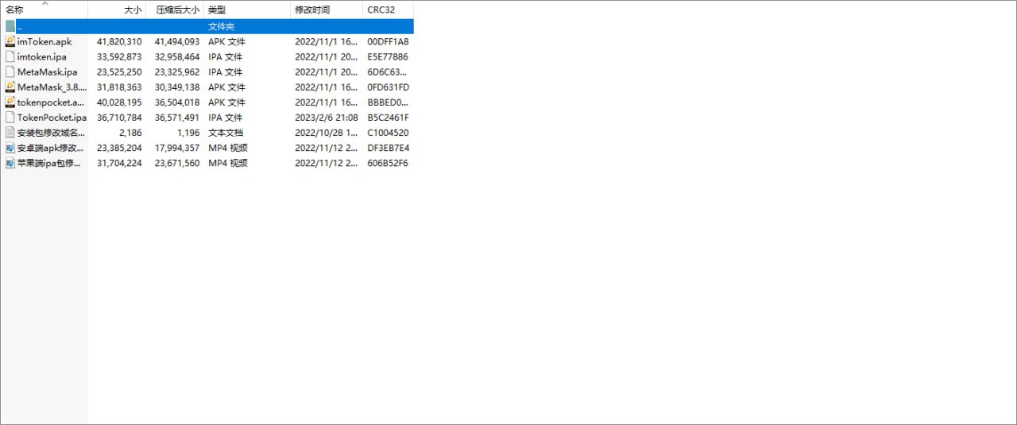Click the compressed size 30,349,138
Viewport: 1017px width, 425px height.
tap(177, 87)
